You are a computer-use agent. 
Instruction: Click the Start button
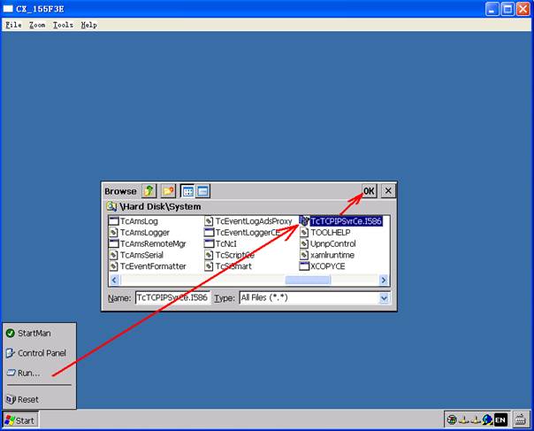coord(20,420)
